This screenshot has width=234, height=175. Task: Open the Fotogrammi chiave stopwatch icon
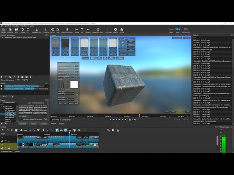[98, 30]
